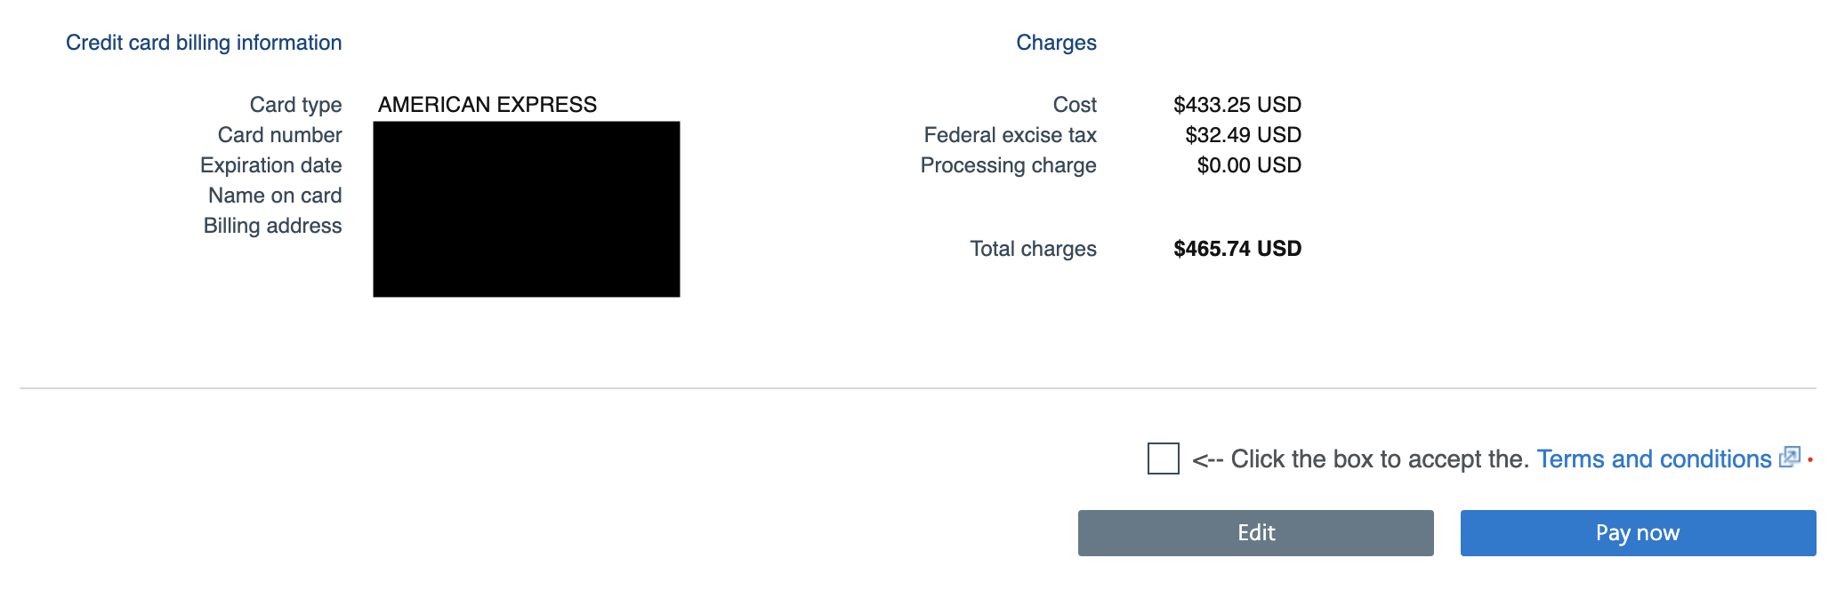1845x606 pixels.
Task: Click the Expiration date label
Action: tap(270, 165)
